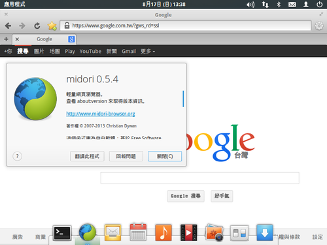Open Play in Google bar
Screen dimensions: 327x245
coord(70,52)
